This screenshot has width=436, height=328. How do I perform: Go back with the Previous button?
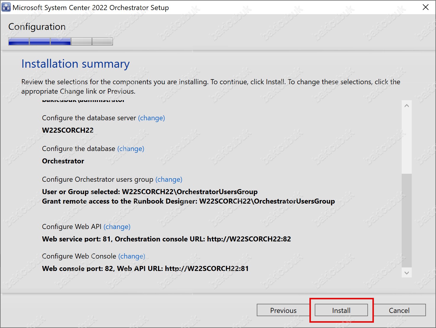[283, 310]
